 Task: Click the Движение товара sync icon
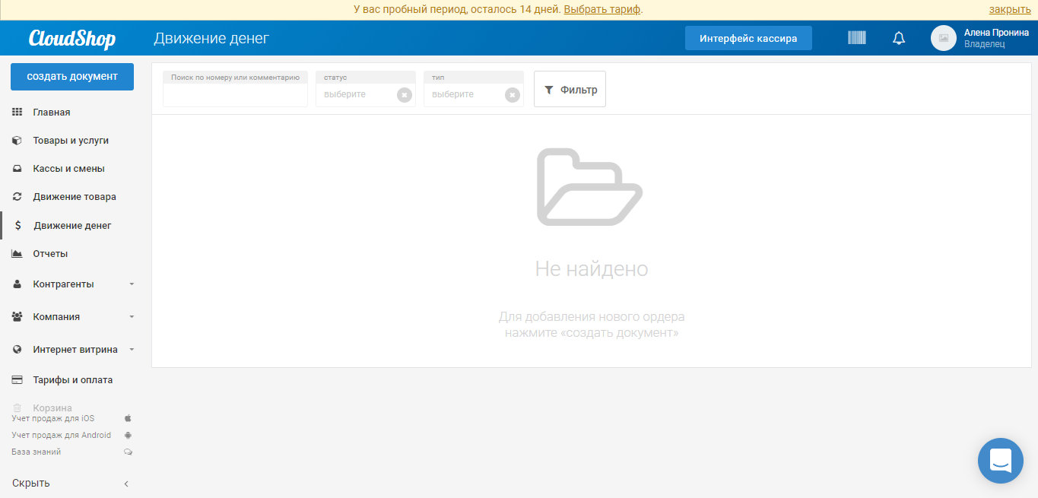point(16,196)
